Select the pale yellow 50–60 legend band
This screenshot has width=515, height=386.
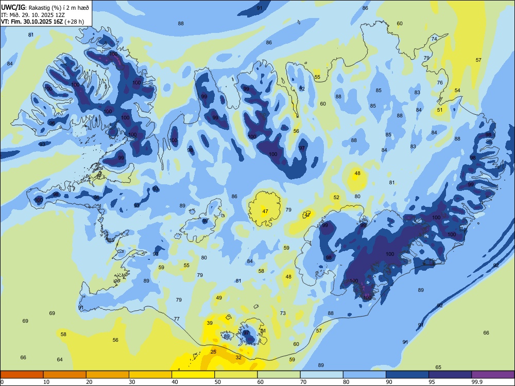[236, 375]
